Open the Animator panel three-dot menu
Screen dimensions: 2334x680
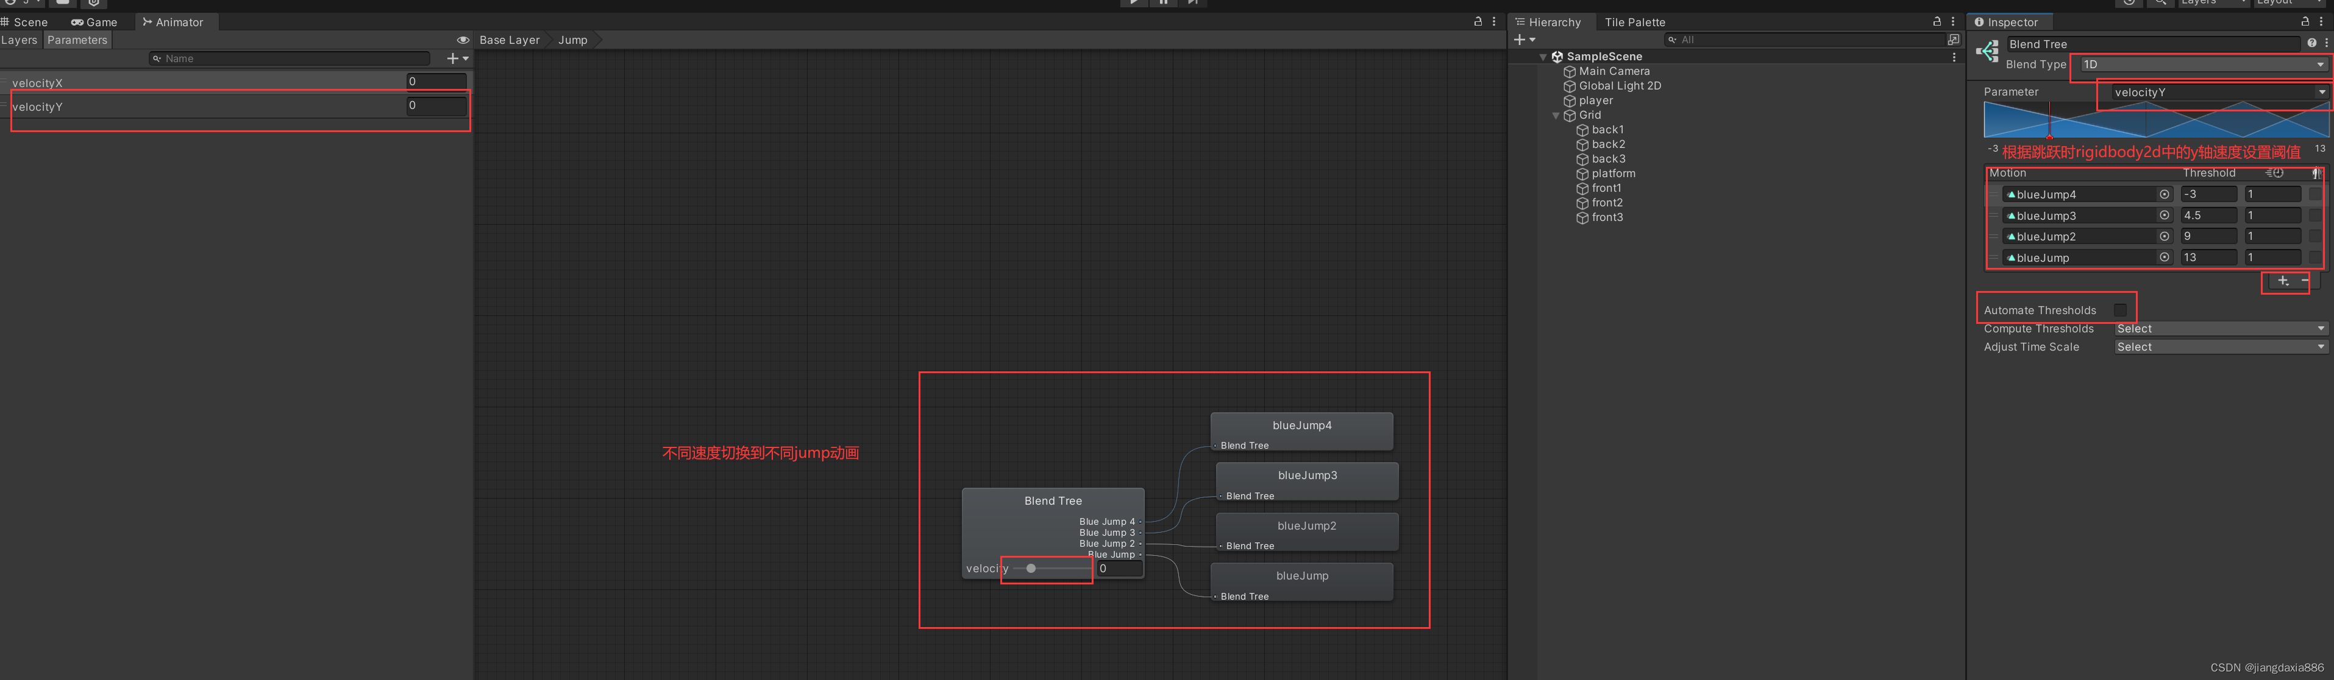1494,22
